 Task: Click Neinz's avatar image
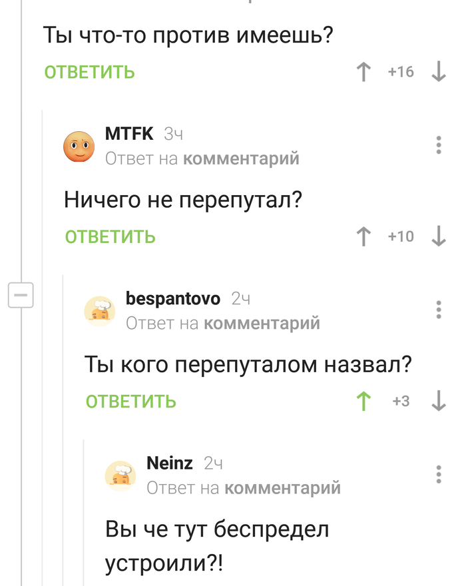pos(120,475)
